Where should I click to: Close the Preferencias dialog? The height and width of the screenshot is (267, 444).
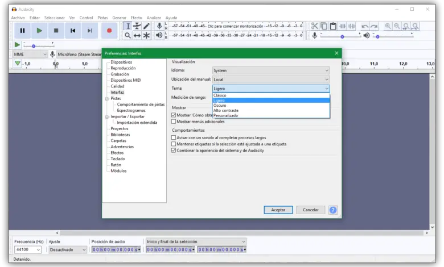pyautogui.click(x=336, y=53)
